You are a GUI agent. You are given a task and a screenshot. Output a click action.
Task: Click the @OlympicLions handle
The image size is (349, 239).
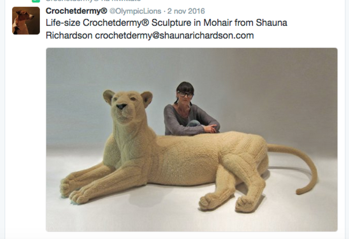tap(135, 11)
